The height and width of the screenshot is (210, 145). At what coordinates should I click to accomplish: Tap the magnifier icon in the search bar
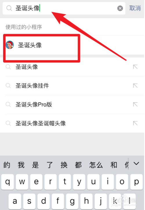tap(9, 8)
